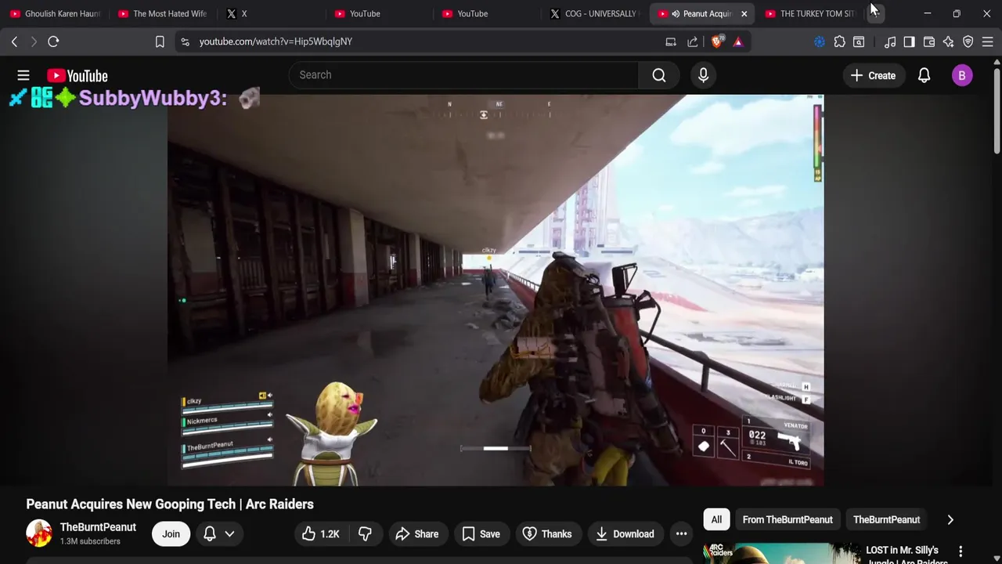The height and width of the screenshot is (564, 1002).
Task: Switch to the X tab
Action: (271, 13)
